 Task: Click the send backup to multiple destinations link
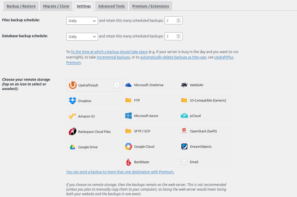click(120, 172)
